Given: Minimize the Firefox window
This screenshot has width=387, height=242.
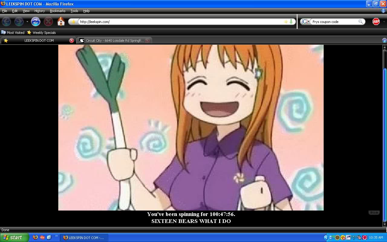Looking at the screenshot, I should click(369, 4).
